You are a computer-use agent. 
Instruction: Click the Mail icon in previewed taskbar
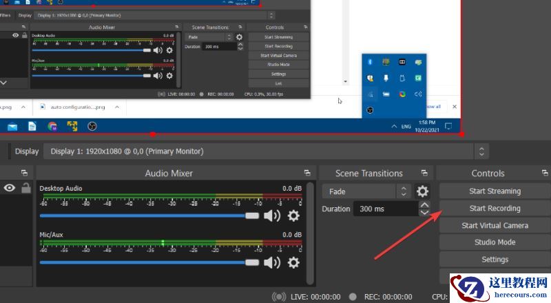(x=12, y=127)
